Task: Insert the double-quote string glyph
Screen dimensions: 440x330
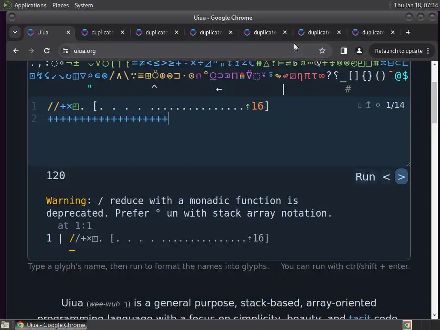Action: [x=90, y=86]
